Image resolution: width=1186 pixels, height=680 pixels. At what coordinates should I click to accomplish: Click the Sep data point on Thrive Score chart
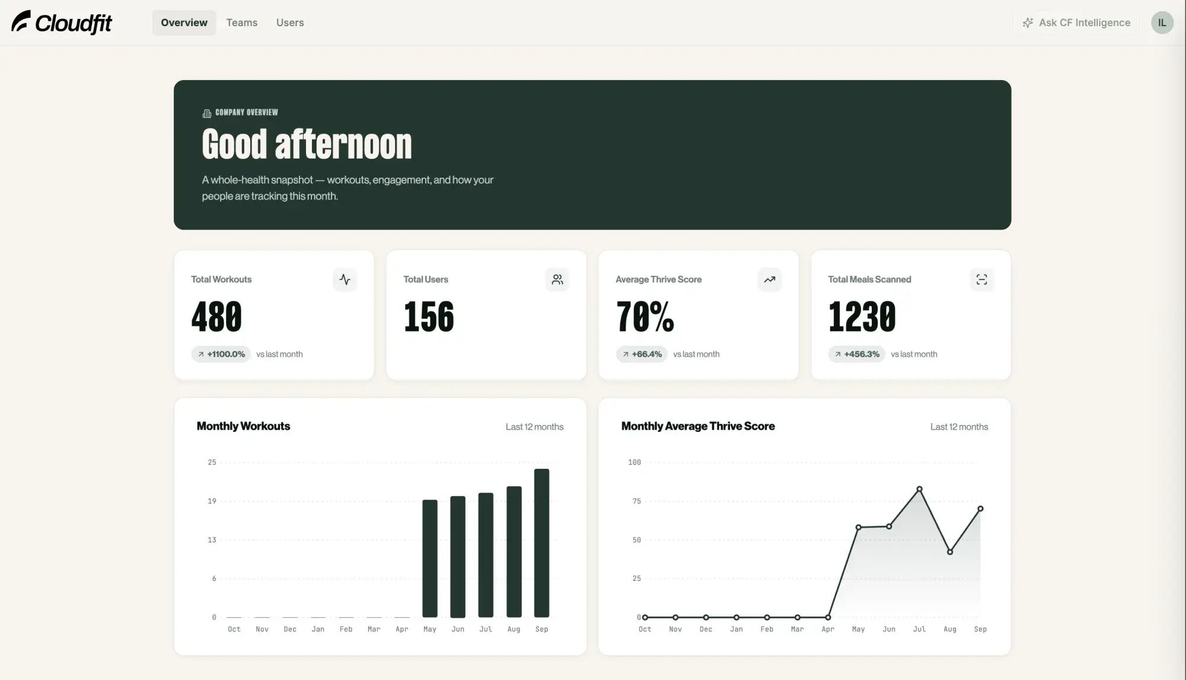tap(980, 509)
